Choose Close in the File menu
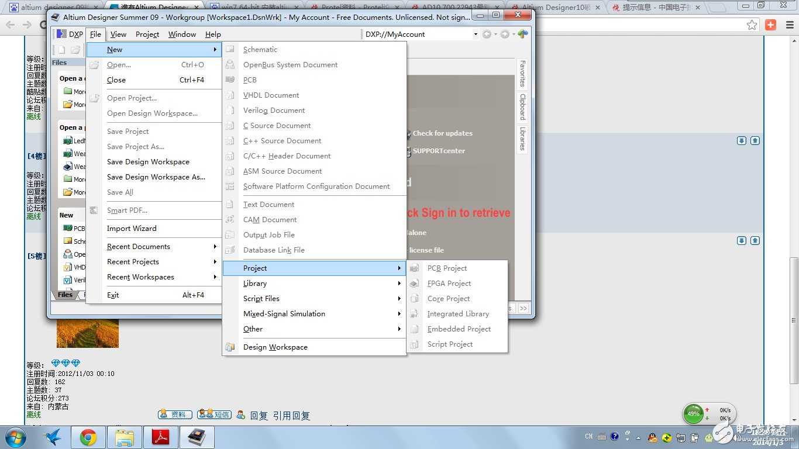 [x=154, y=80]
